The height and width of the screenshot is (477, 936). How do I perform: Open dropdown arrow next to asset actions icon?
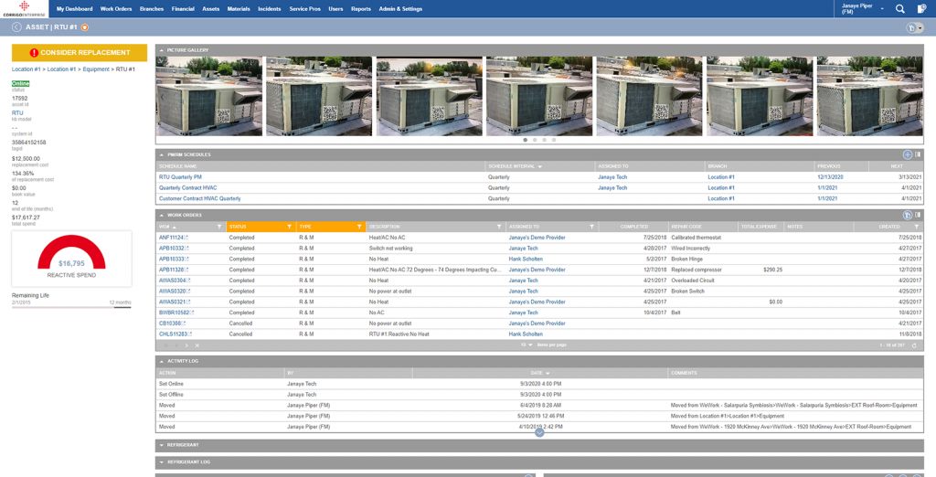tap(920, 28)
